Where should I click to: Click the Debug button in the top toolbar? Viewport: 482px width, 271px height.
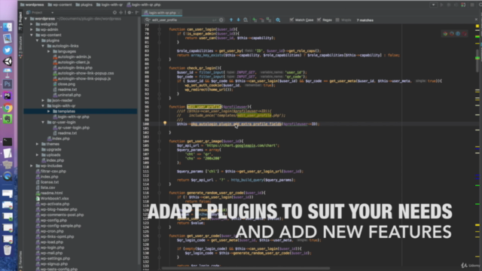click(x=449, y=5)
